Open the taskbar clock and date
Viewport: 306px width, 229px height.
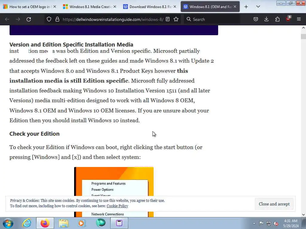291,223
